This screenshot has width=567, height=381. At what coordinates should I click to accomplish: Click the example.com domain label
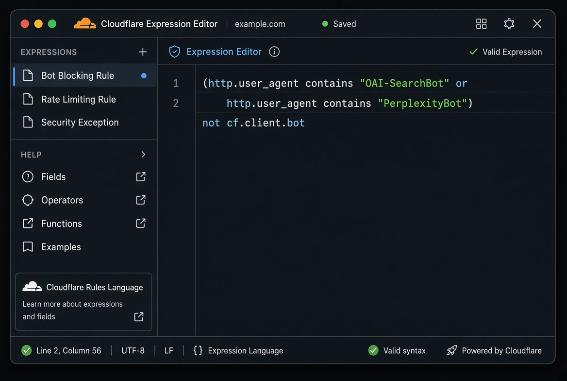click(260, 24)
